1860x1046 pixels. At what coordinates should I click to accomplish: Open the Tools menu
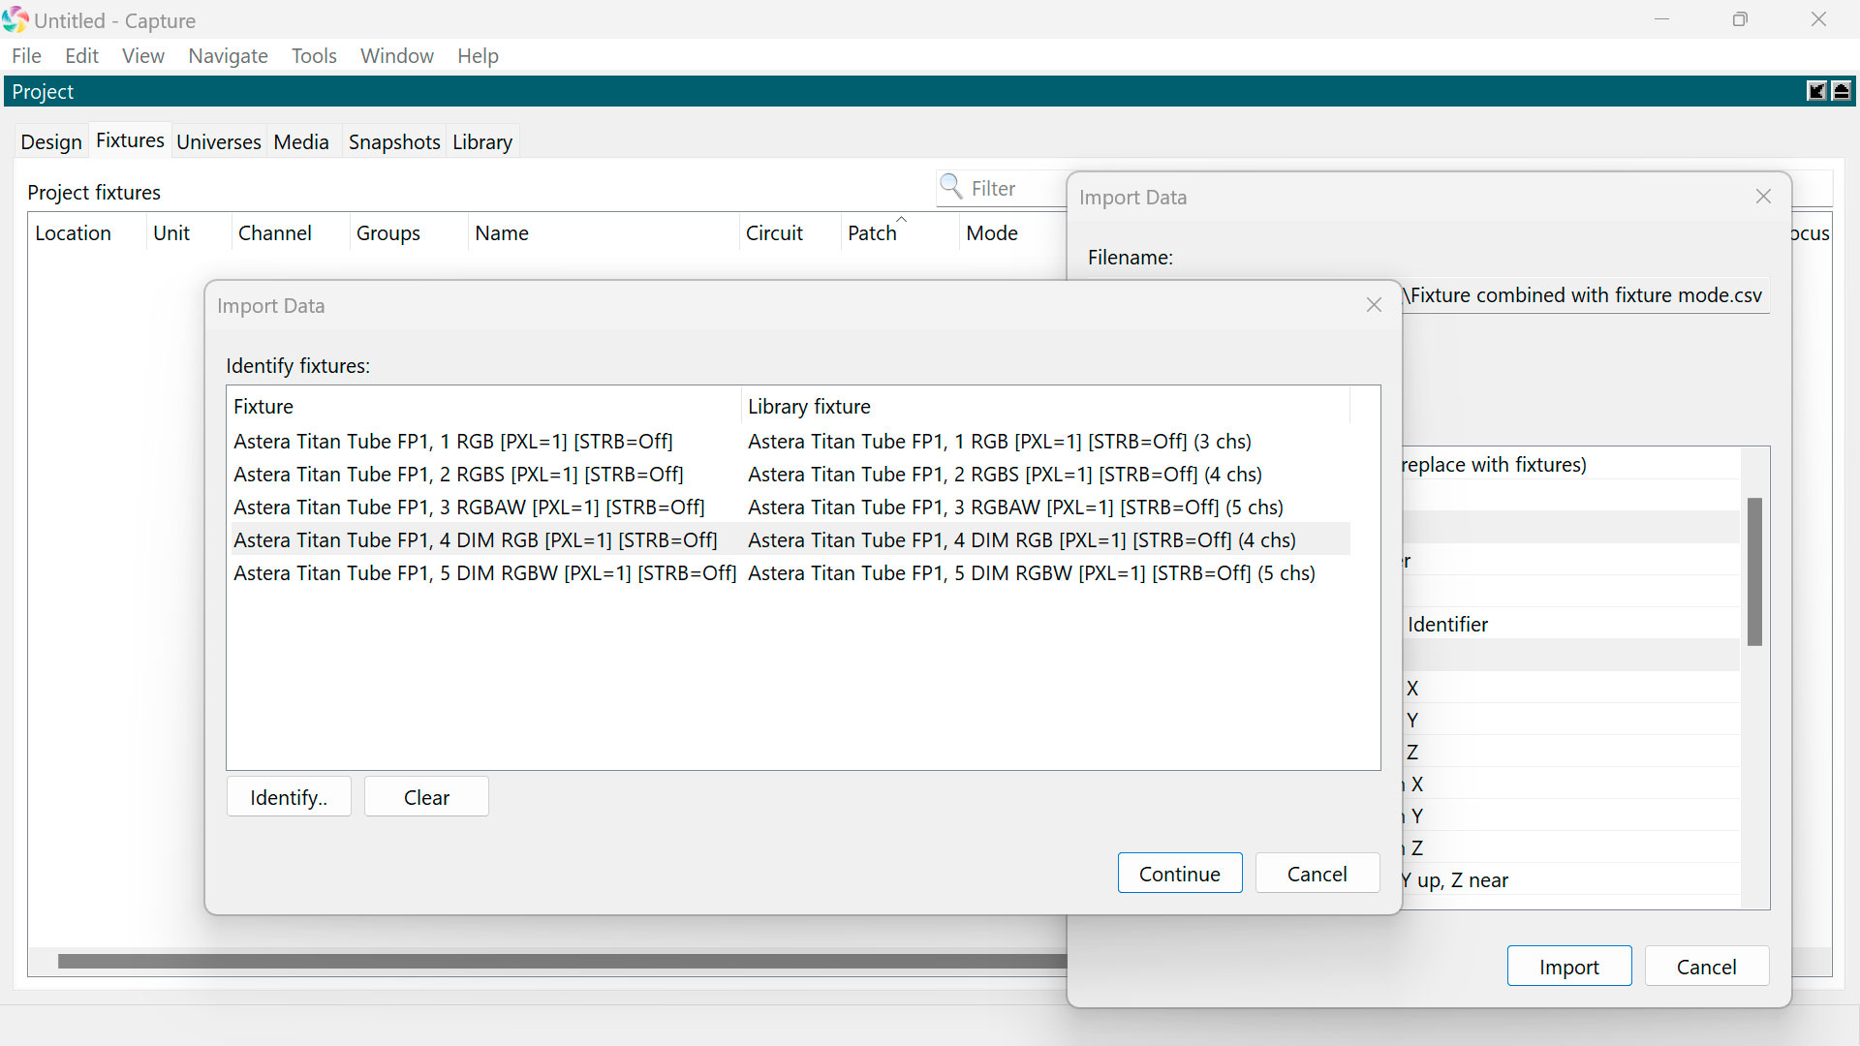(x=314, y=56)
